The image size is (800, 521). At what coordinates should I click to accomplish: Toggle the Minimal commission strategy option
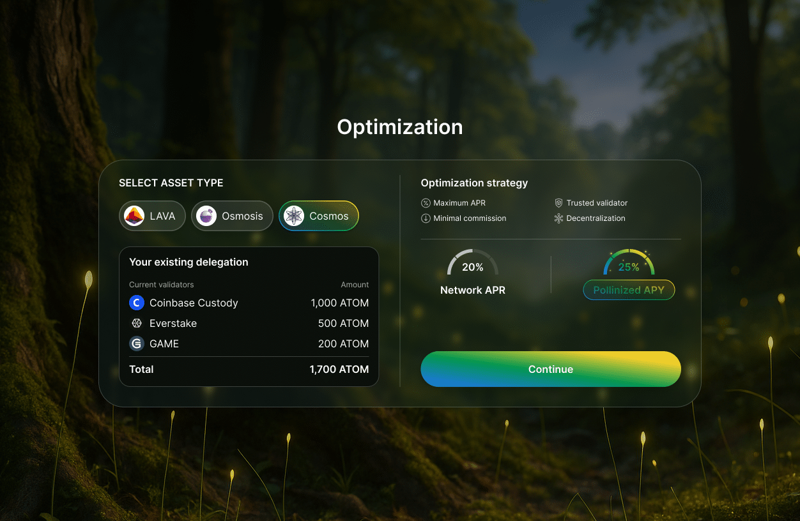(463, 218)
